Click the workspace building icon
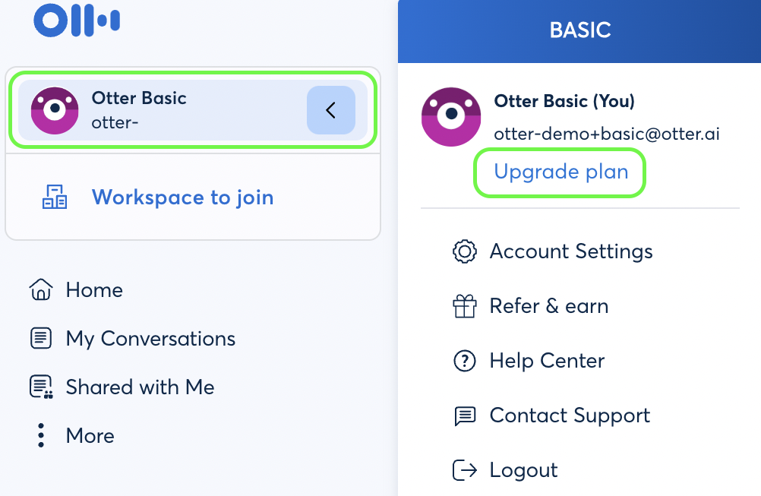The width and height of the screenshot is (761, 496). tap(55, 197)
